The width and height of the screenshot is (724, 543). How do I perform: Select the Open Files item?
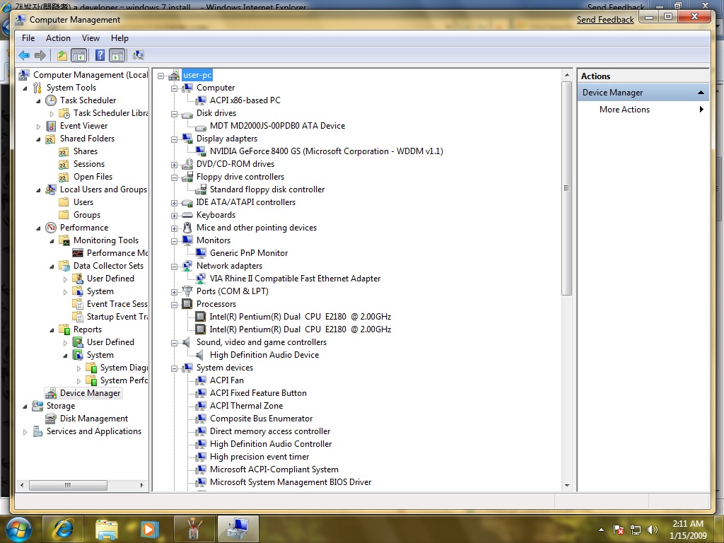pyautogui.click(x=93, y=177)
